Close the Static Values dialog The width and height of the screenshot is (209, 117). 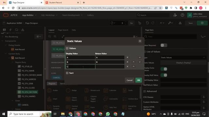[140, 41]
